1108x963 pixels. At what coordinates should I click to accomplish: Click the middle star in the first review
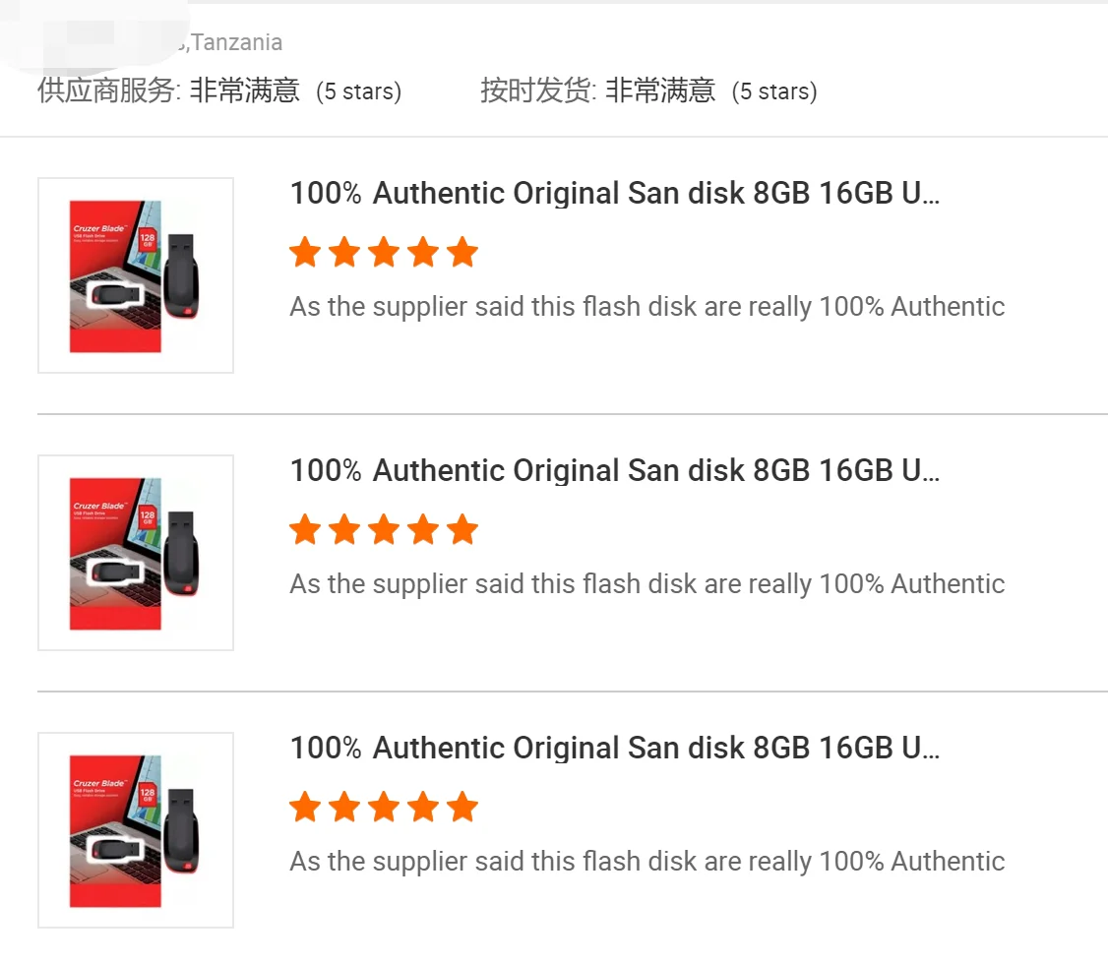[384, 253]
